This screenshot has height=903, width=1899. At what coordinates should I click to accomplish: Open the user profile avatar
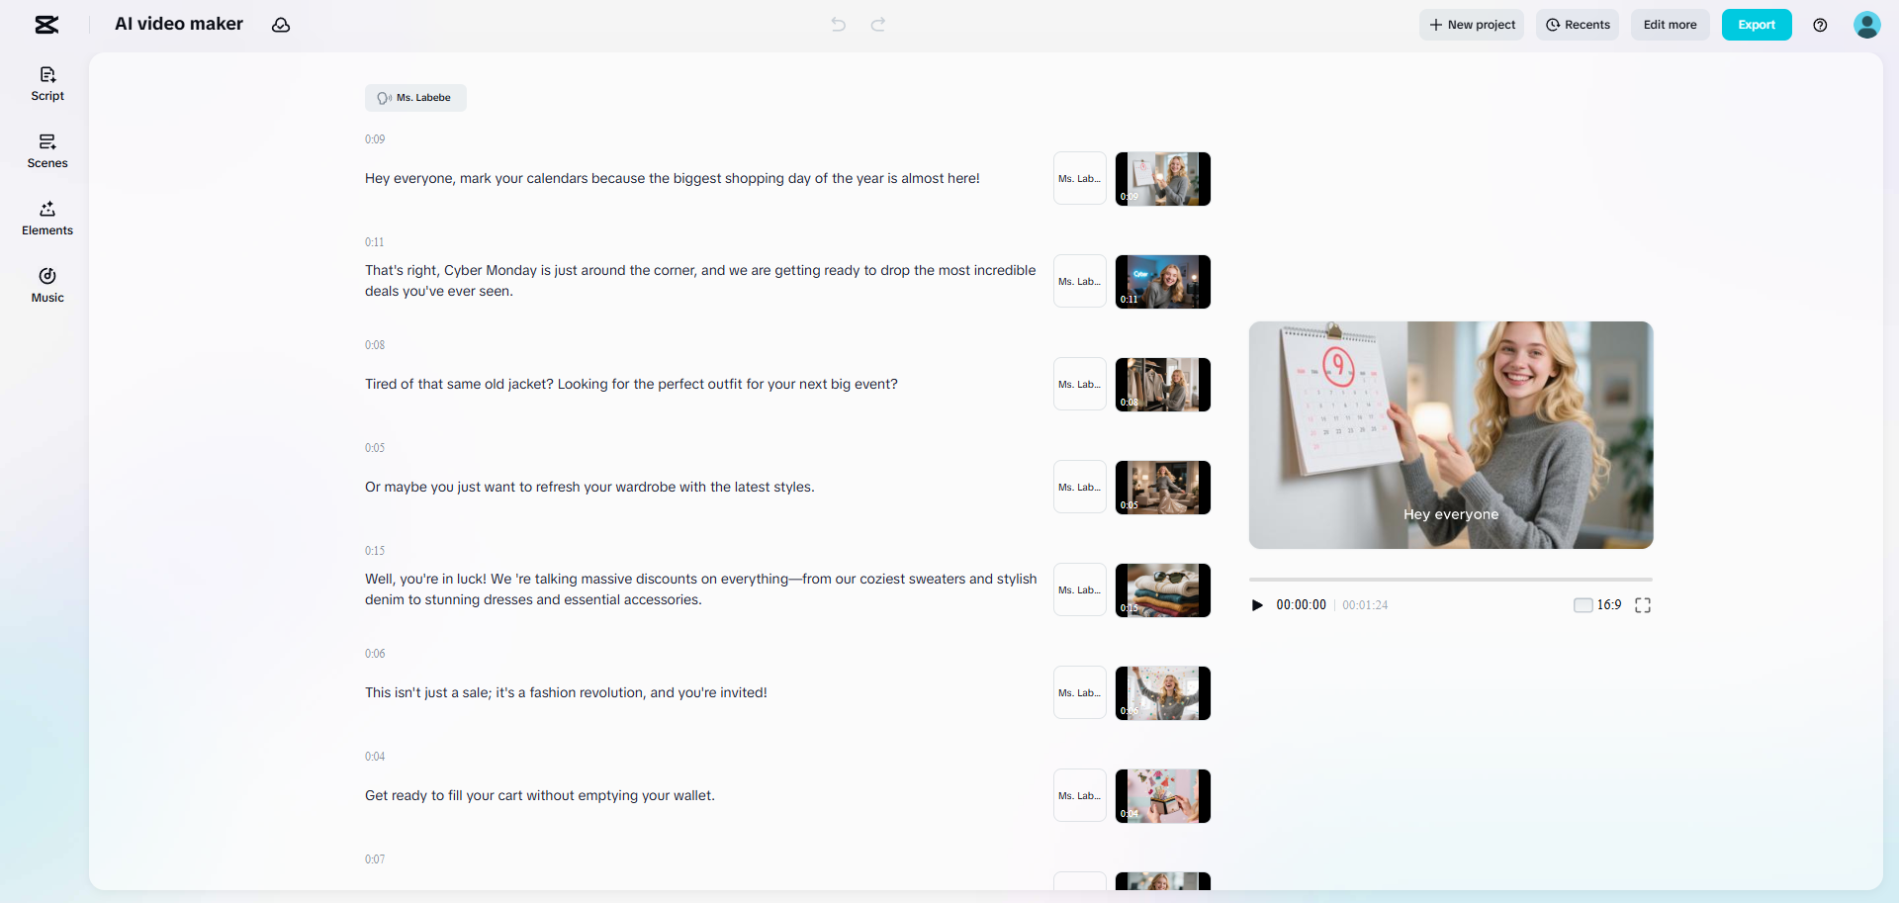(x=1867, y=25)
